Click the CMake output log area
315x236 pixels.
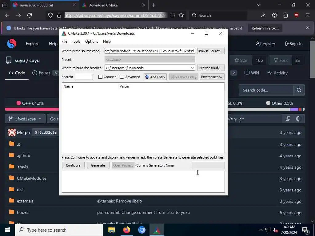[143, 182]
